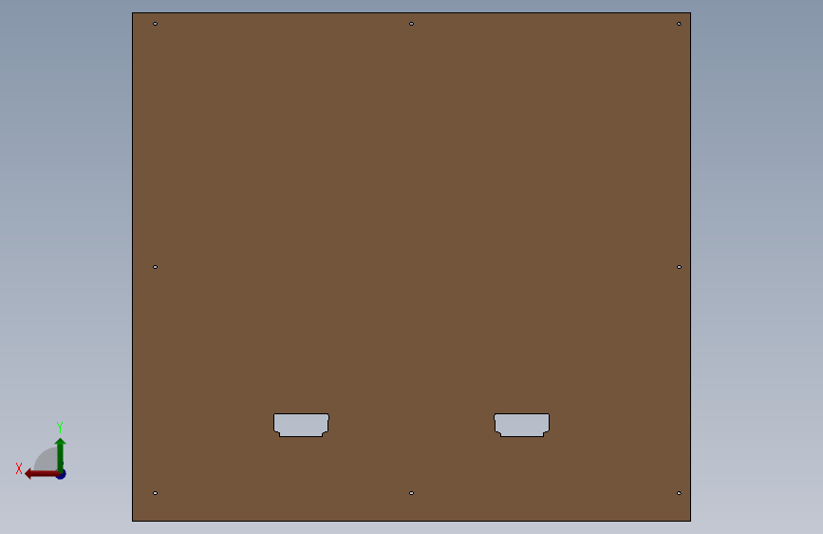
Task: Choose the bottom-left corner mounting hole
Action: [x=156, y=493]
